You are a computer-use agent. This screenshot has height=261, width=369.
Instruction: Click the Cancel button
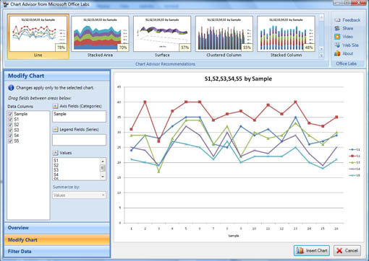pos(347,251)
